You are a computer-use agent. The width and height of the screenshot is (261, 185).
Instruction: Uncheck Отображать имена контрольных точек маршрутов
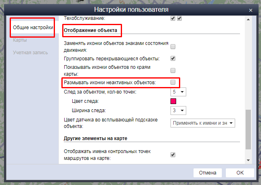(x=173, y=155)
